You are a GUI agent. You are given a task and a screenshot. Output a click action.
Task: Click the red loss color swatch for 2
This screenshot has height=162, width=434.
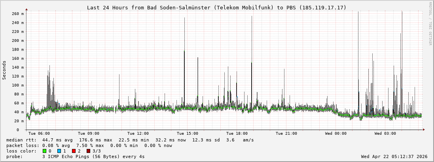74,151
